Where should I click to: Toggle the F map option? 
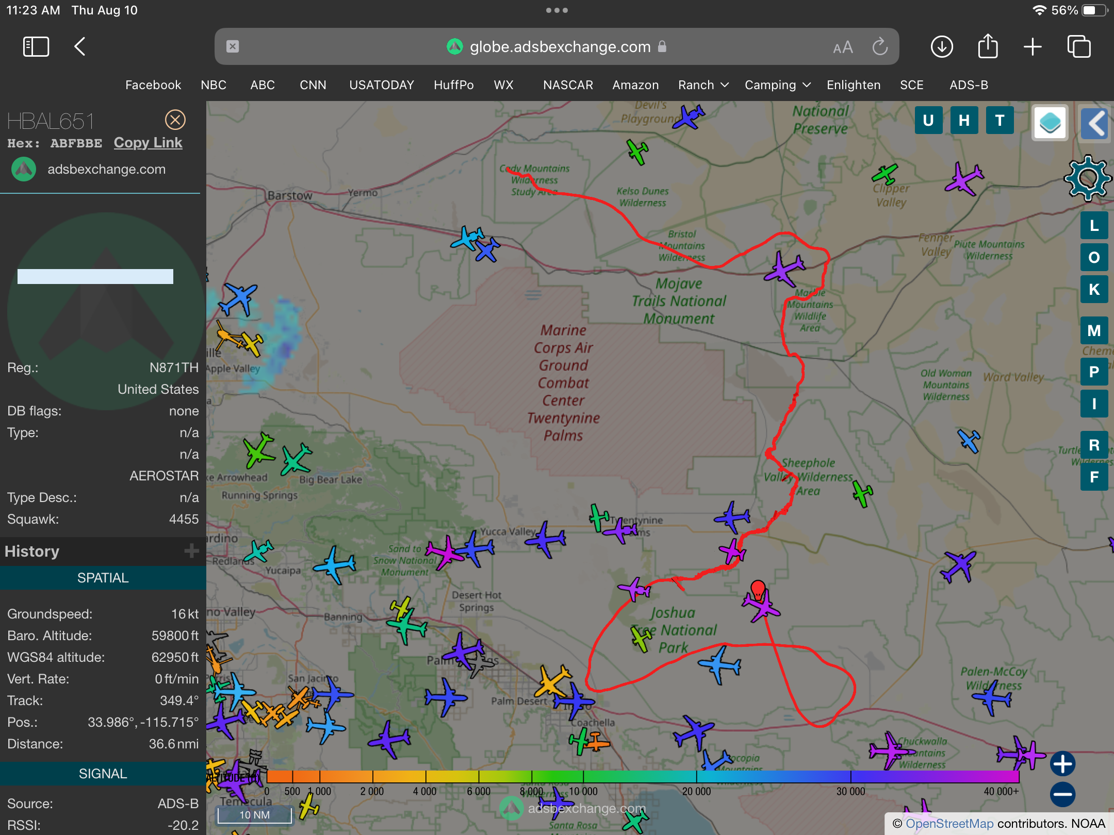(x=1094, y=477)
